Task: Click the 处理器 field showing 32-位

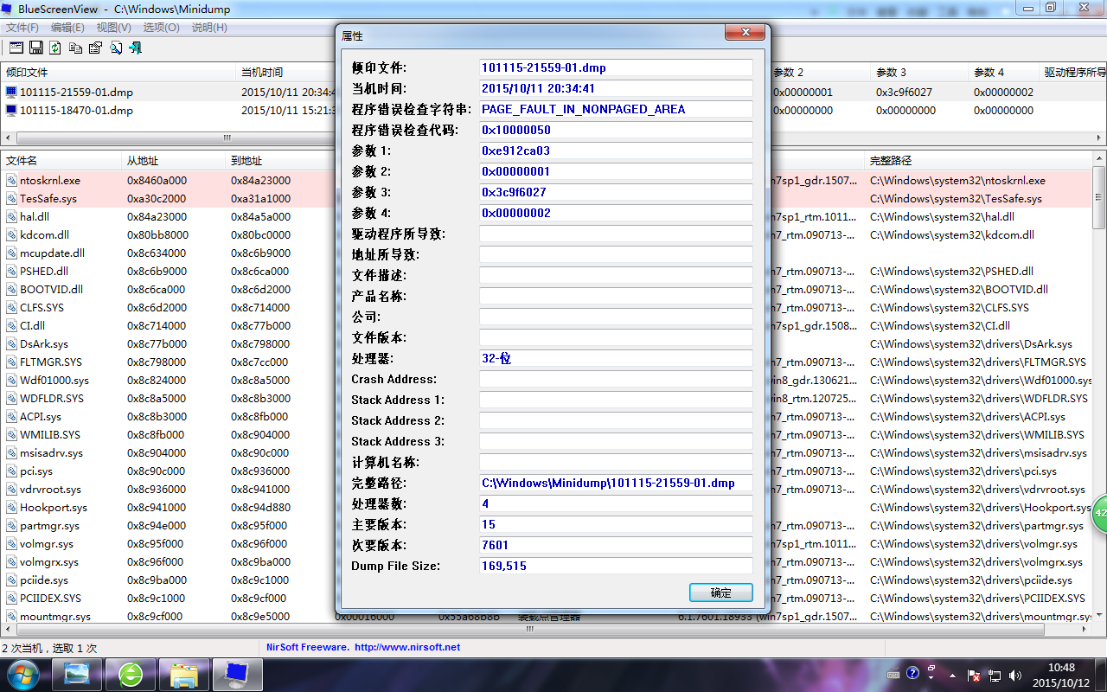Action: pos(616,358)
